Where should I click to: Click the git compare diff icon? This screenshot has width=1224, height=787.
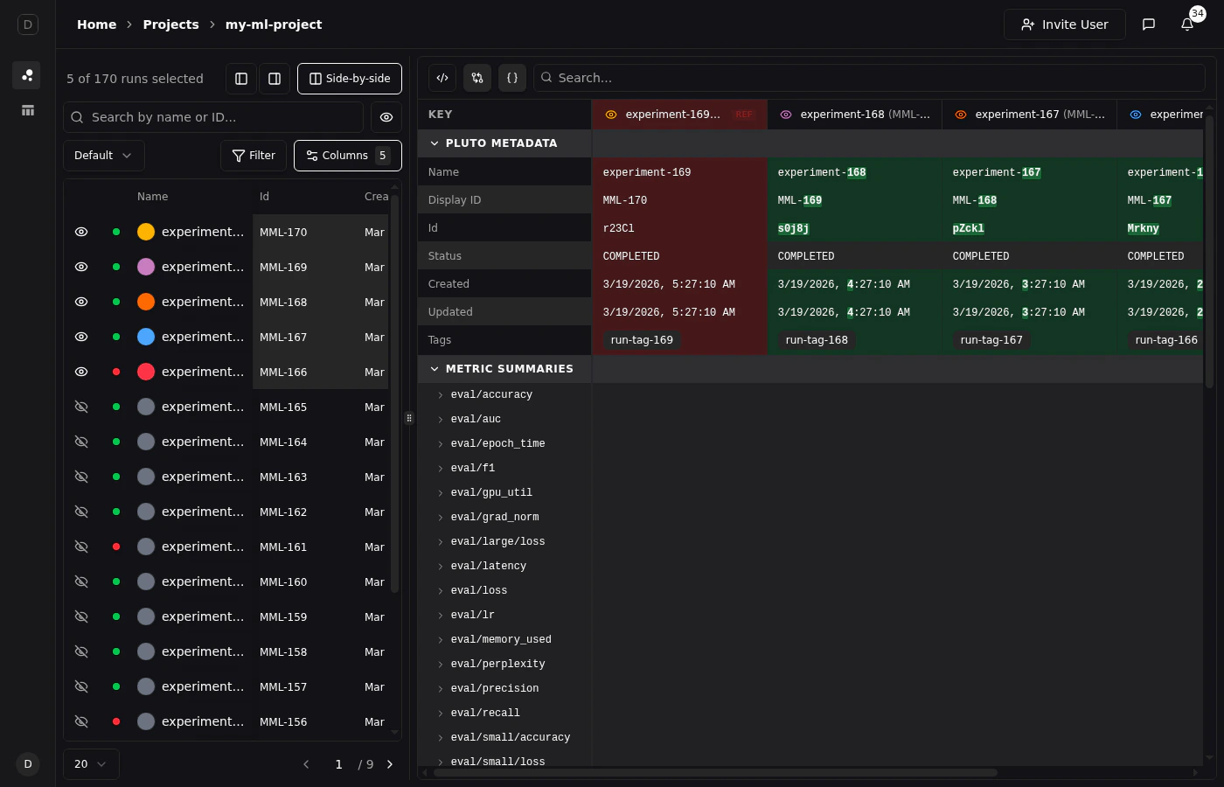tap(477, 78)
